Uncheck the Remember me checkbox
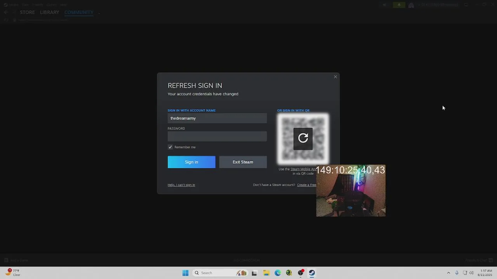This screenshot has width=497, height=279. [x=170, y=147]
